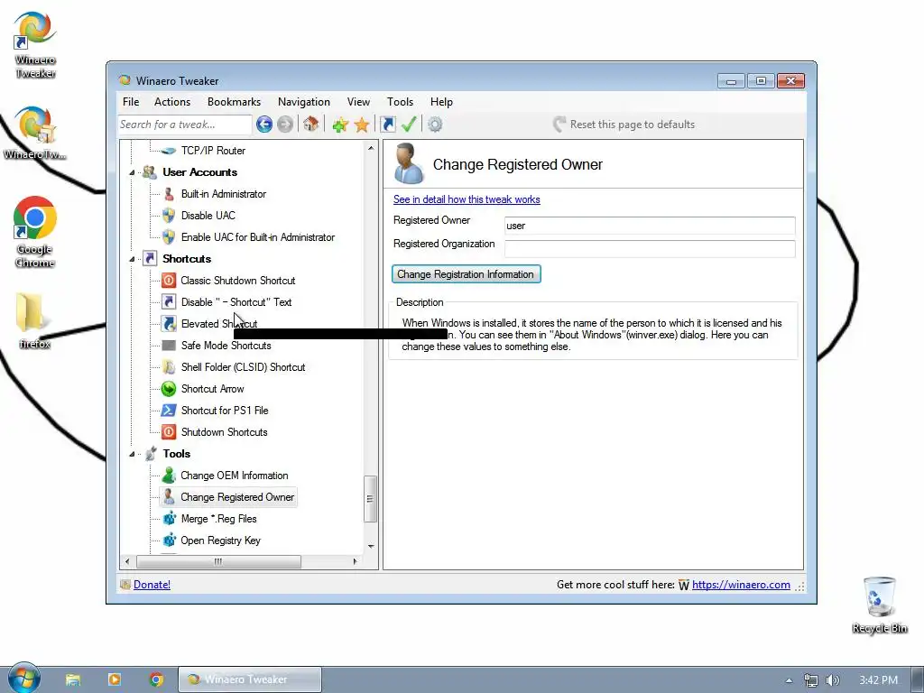
Task: Click the Safe Mode Shortcuts icon
Action: coord(169,346)
